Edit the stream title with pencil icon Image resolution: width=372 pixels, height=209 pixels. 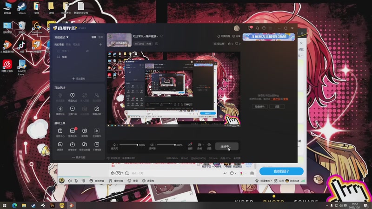point(162,36)
